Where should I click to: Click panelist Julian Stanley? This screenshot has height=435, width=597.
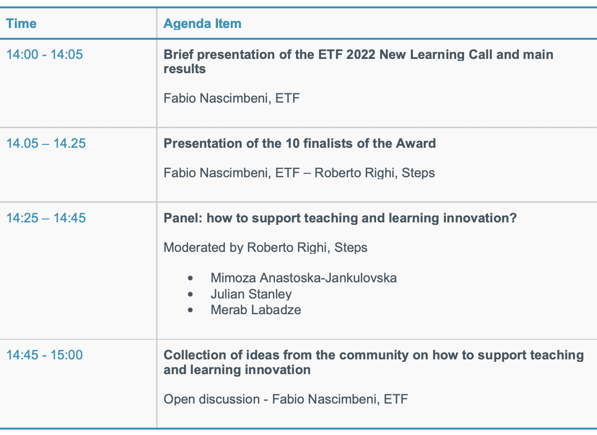(251, 294)
